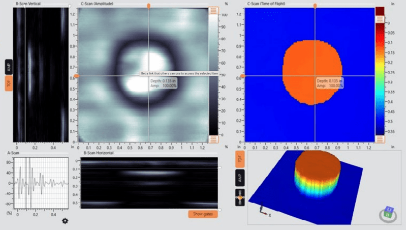Click the Show gates button
The image size is (406, 230).
[x=203, y=214]
